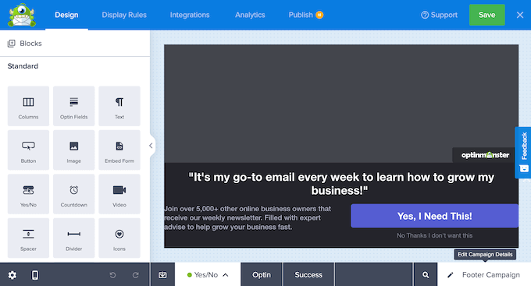
Task: Switch to the Success view
Action: tap(308, 275)
